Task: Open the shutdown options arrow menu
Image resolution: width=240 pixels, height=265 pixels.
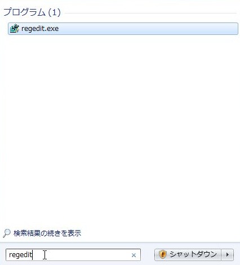Action: (228, 255)
